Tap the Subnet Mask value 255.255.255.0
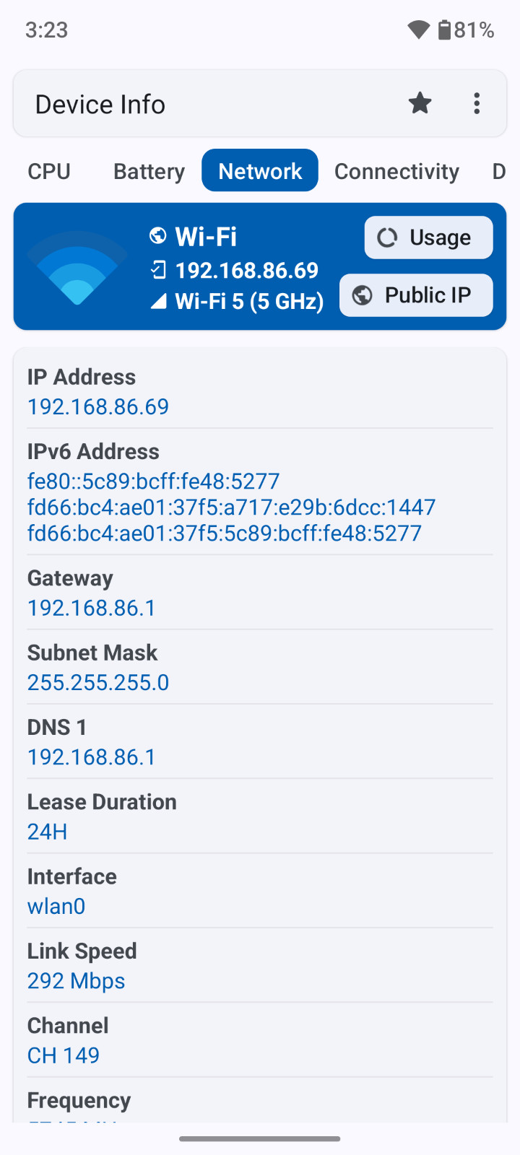The image size is (520, 1155). [x=98, y=682]
